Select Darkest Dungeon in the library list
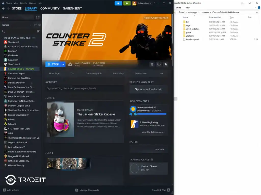 [17, 83]
